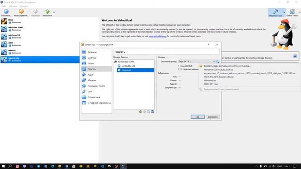Cancel the settings dialog
The width and height of the screenshot is (301, 169).
tap(213, 117)
